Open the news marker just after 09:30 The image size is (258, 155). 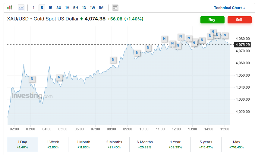[137, 53]
